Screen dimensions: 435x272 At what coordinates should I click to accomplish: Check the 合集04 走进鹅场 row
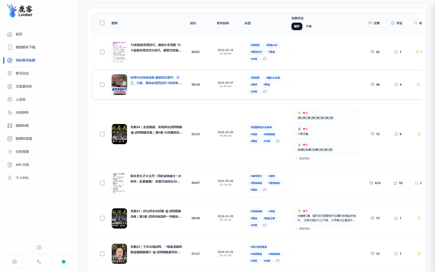click(102, 134)
